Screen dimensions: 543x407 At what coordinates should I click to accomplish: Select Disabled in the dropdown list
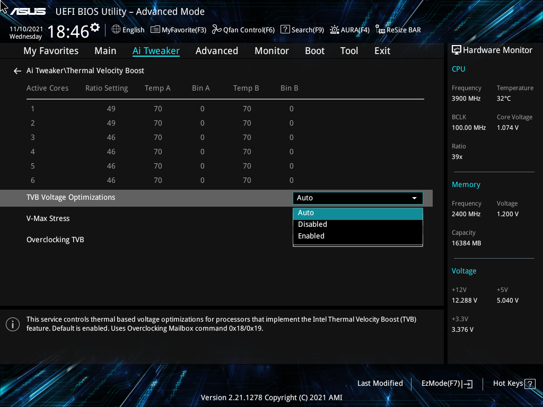click(358, 224)
